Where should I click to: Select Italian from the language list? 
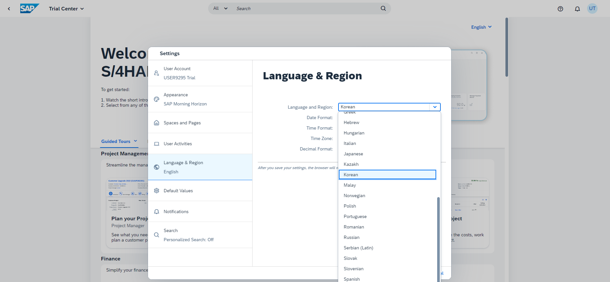(387, 143)
